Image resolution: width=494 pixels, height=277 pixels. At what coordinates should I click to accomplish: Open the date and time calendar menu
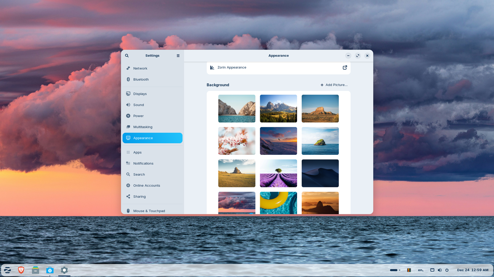click(x=473, y=270)
